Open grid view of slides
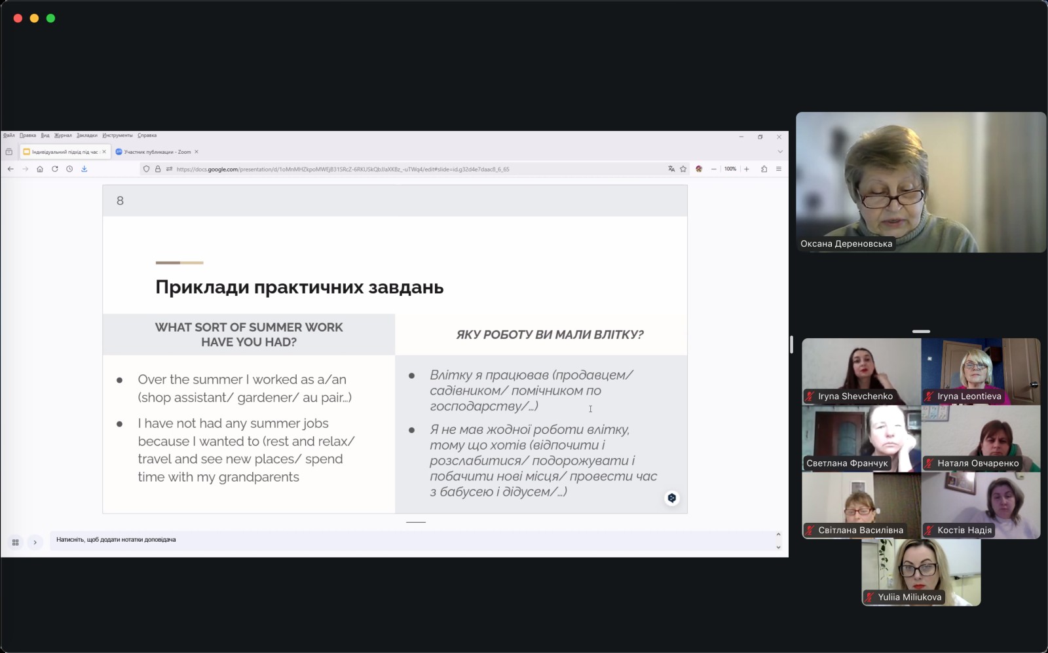The height and width of the screenshot is (653, 1048). point(16,542)
